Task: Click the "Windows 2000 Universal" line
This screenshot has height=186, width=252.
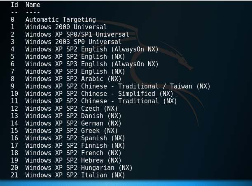Action: pyautogui.click(x=66, y=27)
